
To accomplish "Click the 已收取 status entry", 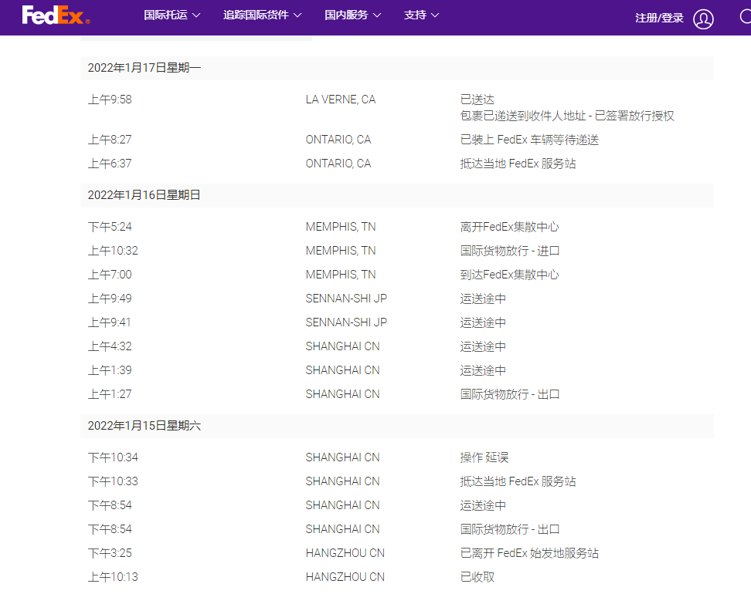I will tap(477, 577).
